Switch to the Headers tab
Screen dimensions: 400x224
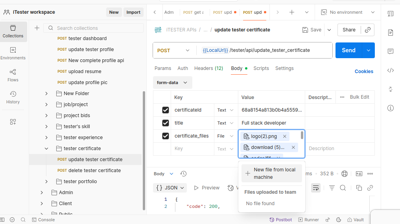[208, 68]
